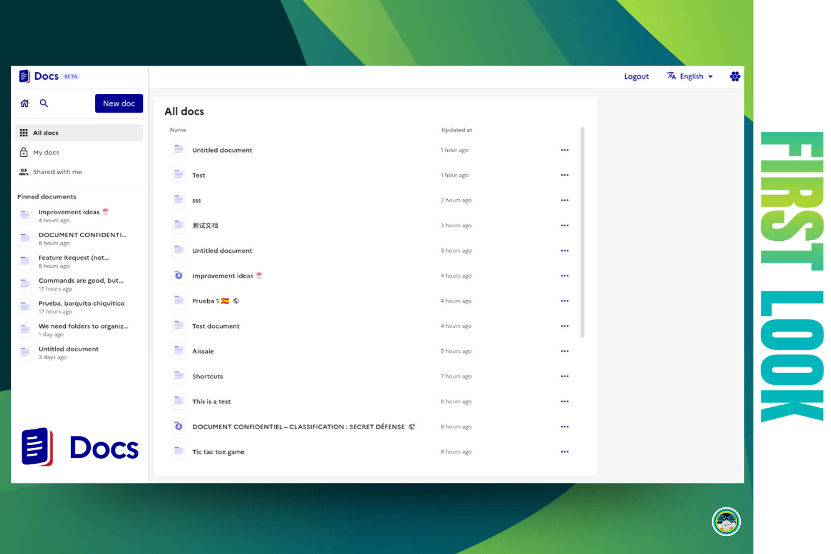Expand options menu for Aissaie document
This screenshot has width=831, height=554.
click(564, 352)
